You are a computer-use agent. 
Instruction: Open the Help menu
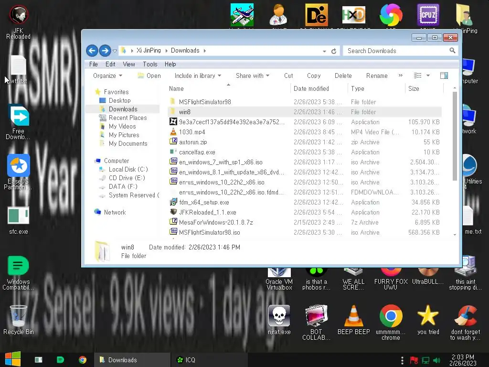coord(170,64)
